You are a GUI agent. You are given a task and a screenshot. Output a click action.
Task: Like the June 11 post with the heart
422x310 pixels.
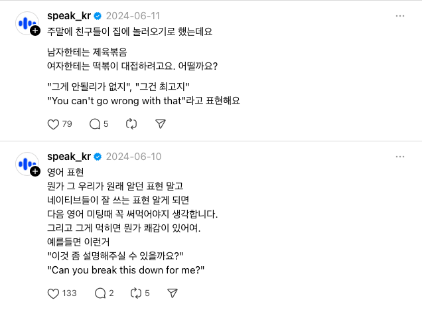(x=54, y=123)
